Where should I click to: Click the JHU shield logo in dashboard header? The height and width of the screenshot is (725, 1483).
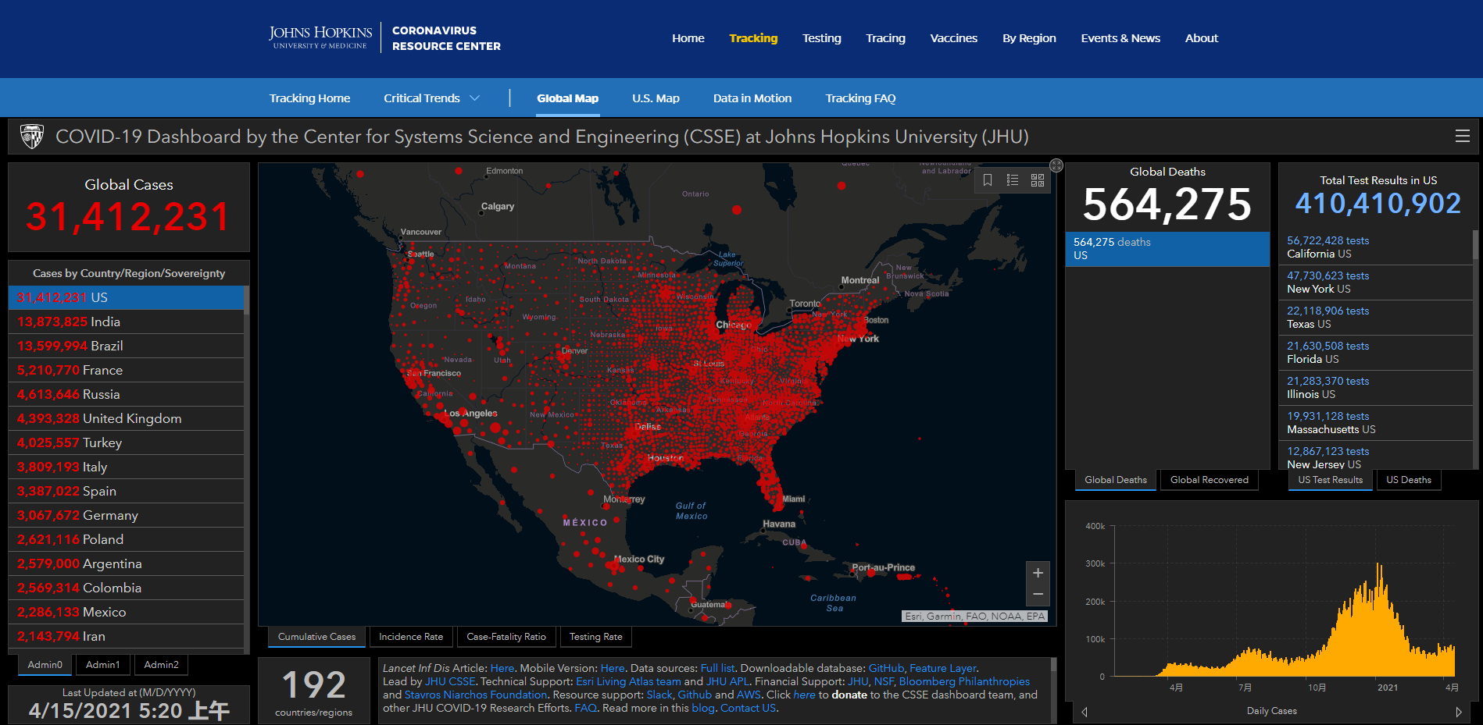32,137
